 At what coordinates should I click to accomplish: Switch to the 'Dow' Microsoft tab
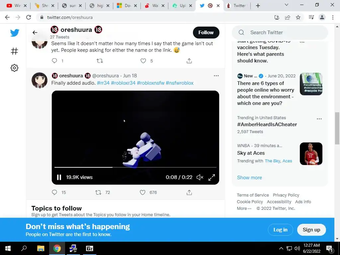click(x=127, y=6)
